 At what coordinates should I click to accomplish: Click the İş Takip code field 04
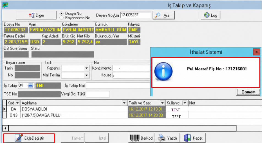tap(23, 85)
